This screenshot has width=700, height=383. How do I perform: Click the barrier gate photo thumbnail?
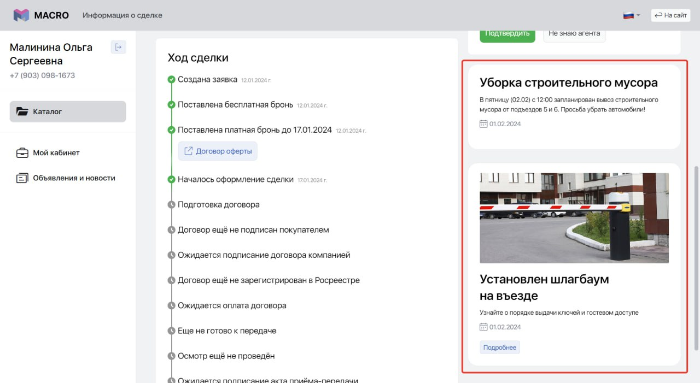[x=574, y=218]
